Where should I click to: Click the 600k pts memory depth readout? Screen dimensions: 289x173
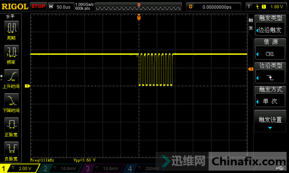point(82,9)
